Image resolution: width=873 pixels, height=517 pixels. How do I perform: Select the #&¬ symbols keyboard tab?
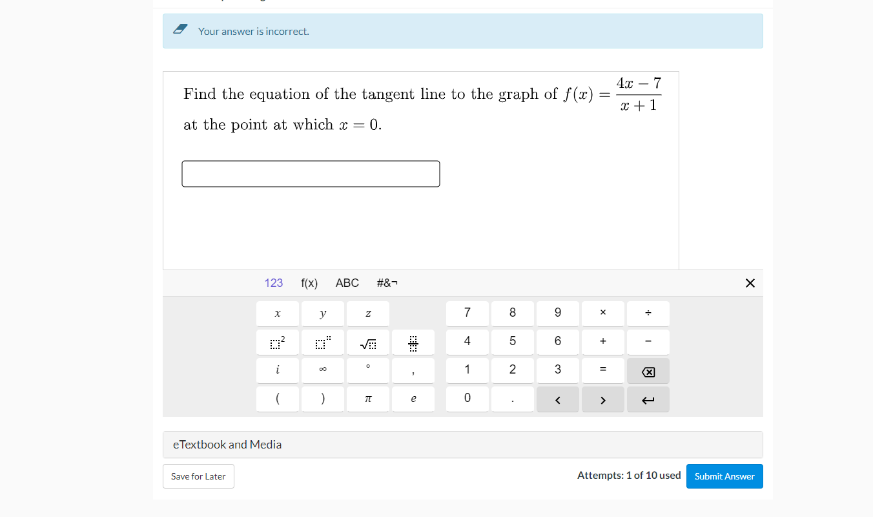point(387,282)
